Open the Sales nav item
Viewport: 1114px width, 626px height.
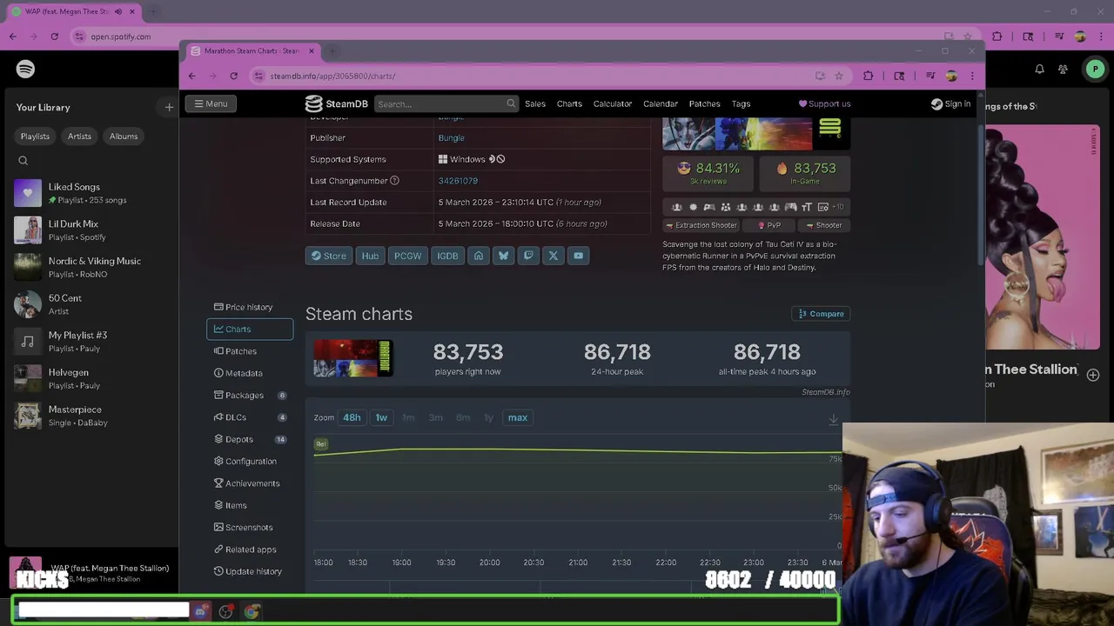(x=535, y=103)
